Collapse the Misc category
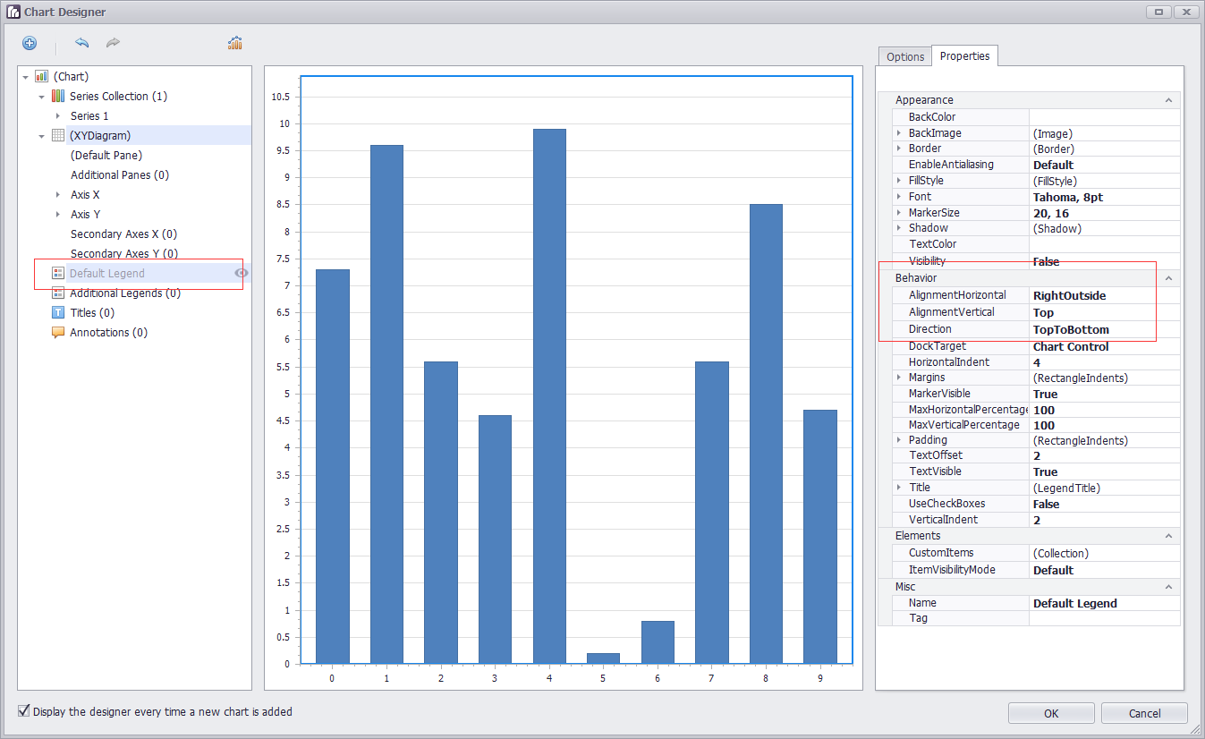 (1168, 587)
